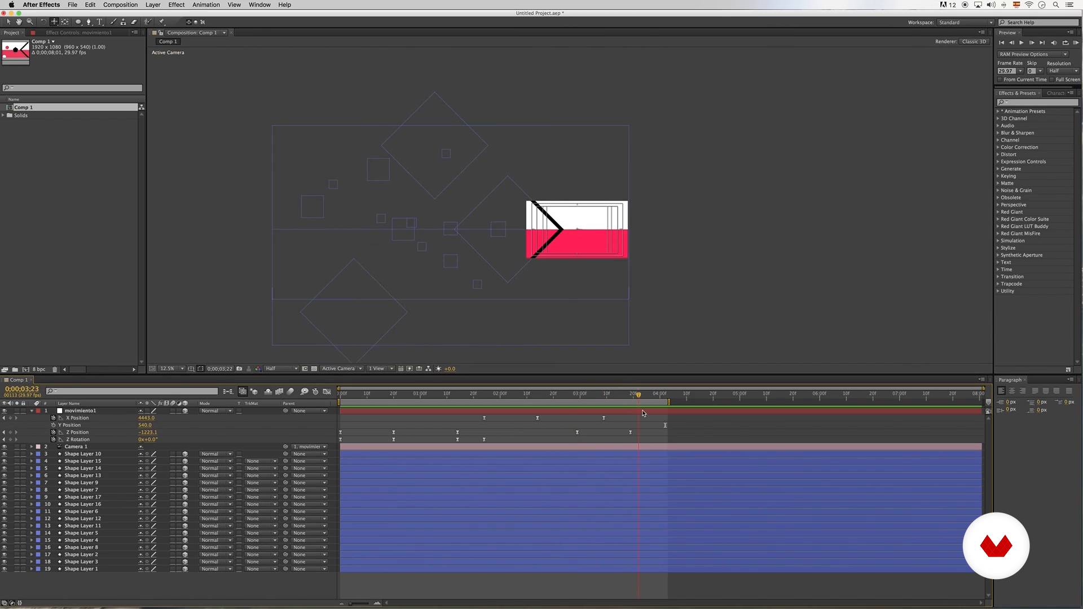Select the Brush tool
Image resolution: width=1083 pixels, height=609 pixels.
(x=113, y=22)
